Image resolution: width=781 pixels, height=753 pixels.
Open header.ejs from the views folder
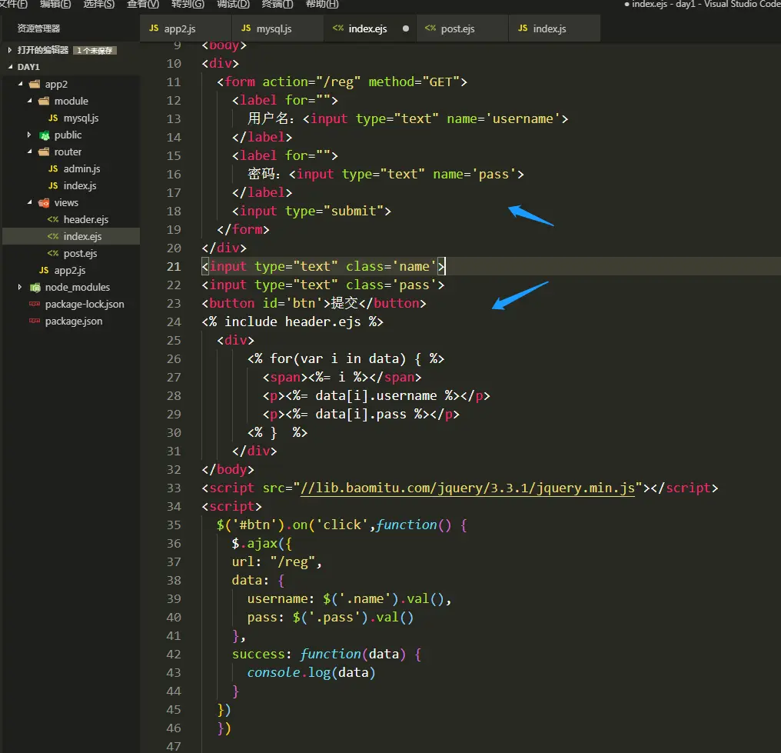[x=85, y=219]
